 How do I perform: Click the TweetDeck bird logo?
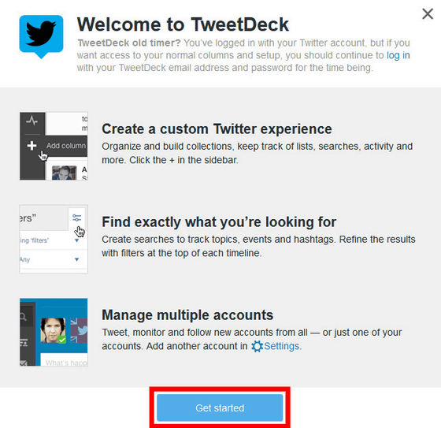click(x=41, y=36)
